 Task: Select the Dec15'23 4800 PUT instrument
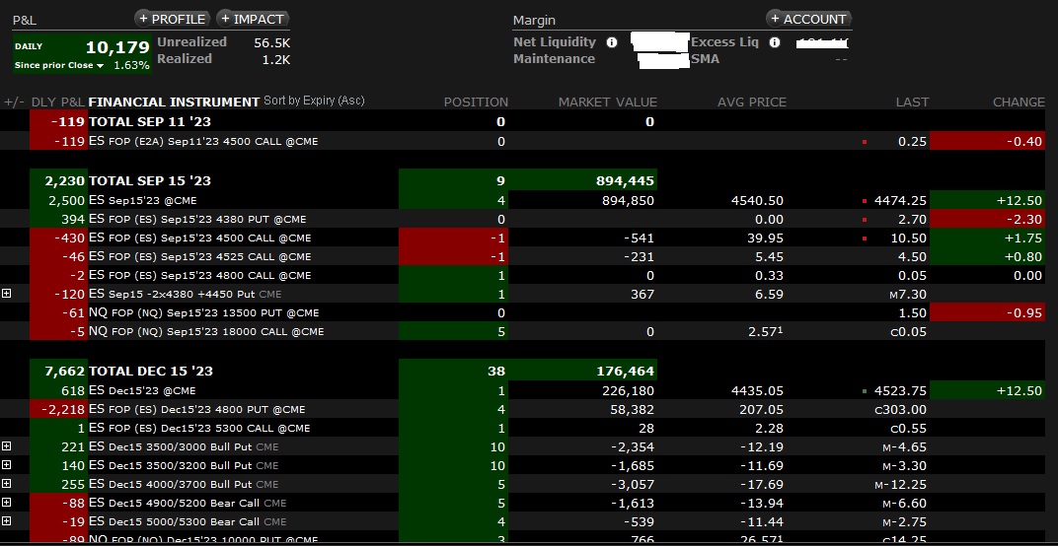point(197,409)
